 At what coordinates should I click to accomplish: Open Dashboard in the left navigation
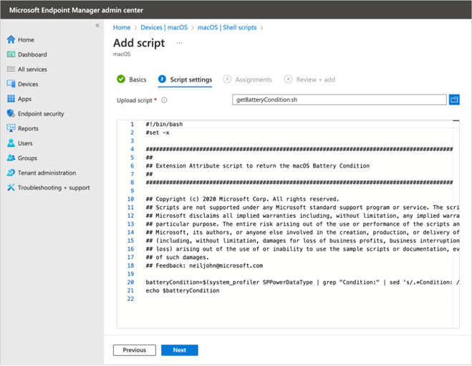pos(32,54)
